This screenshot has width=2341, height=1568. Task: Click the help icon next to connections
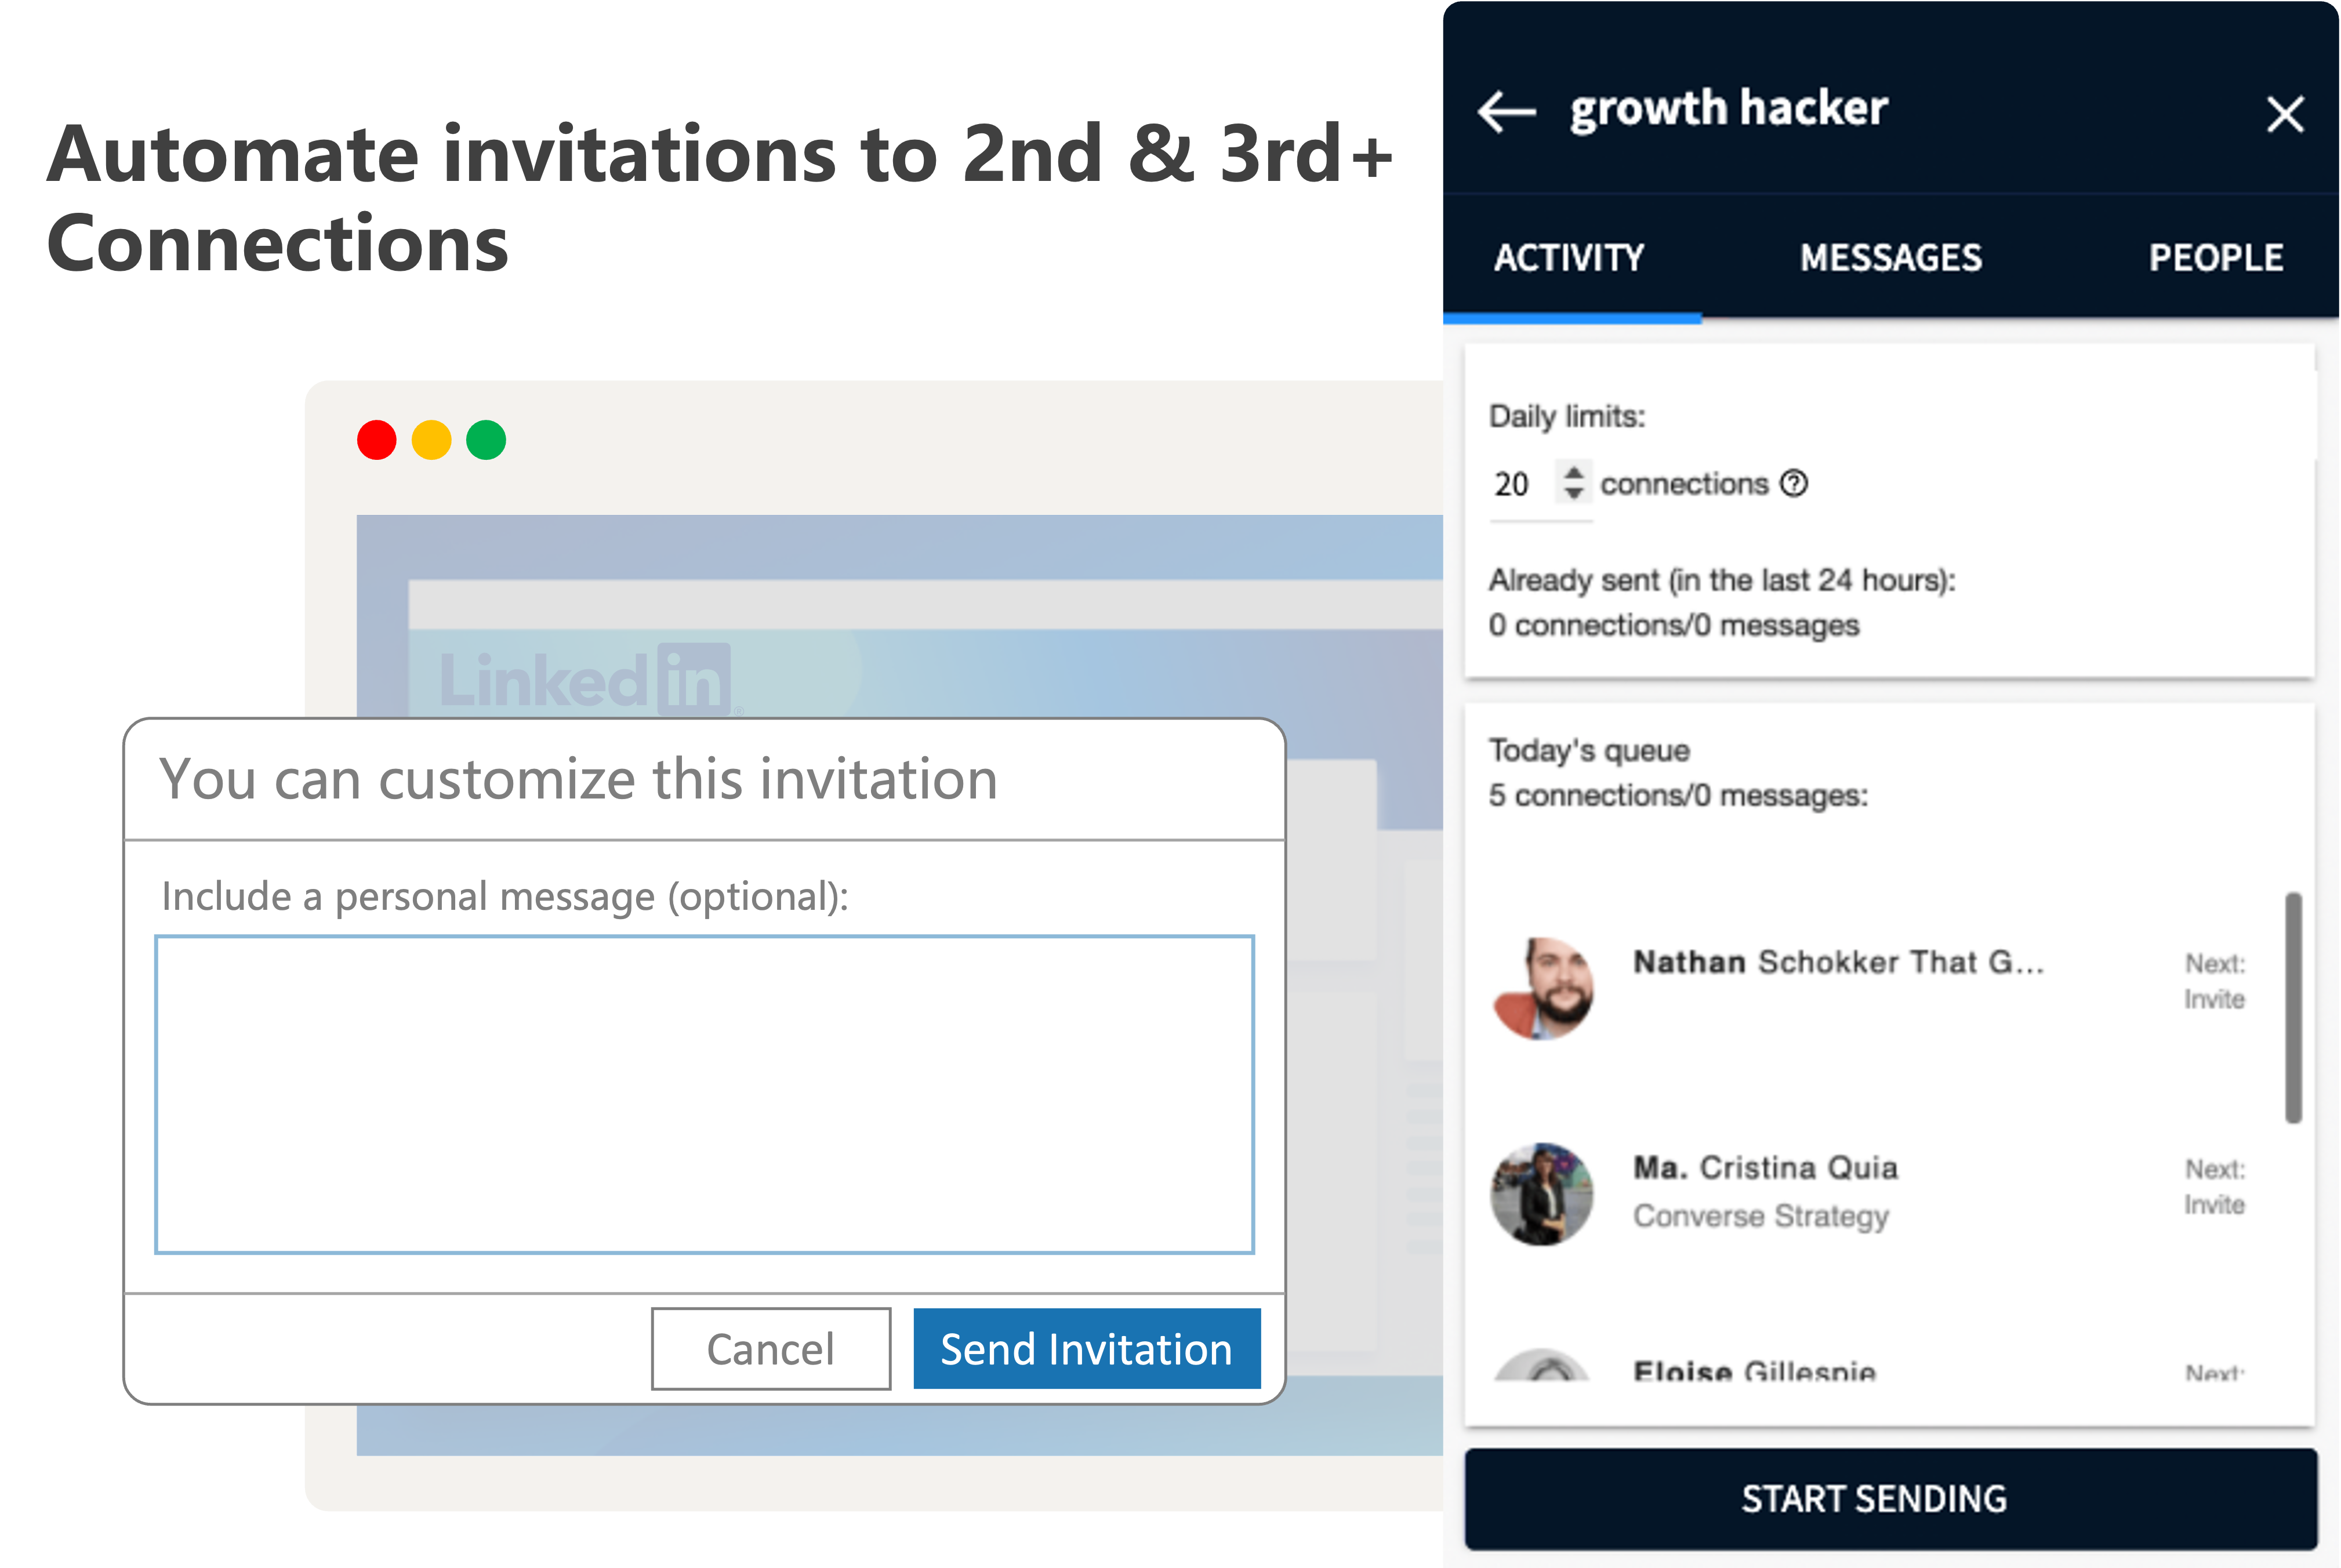pyautogui.click(x=1794, y=484)
